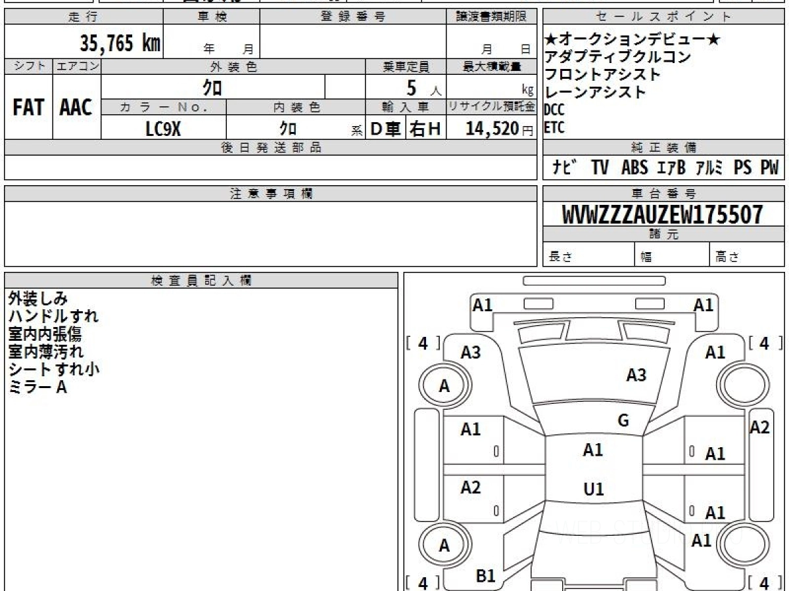Click the リサイクル預託金 header
The image size is (789, 591).
coord(491,108)
